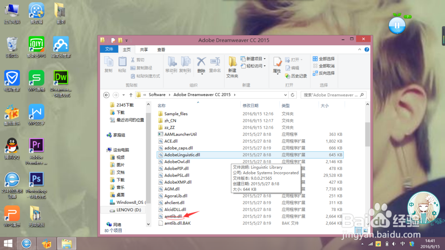
Task: Switch to the View (查看) tab
Action: [x=161, y=50]
